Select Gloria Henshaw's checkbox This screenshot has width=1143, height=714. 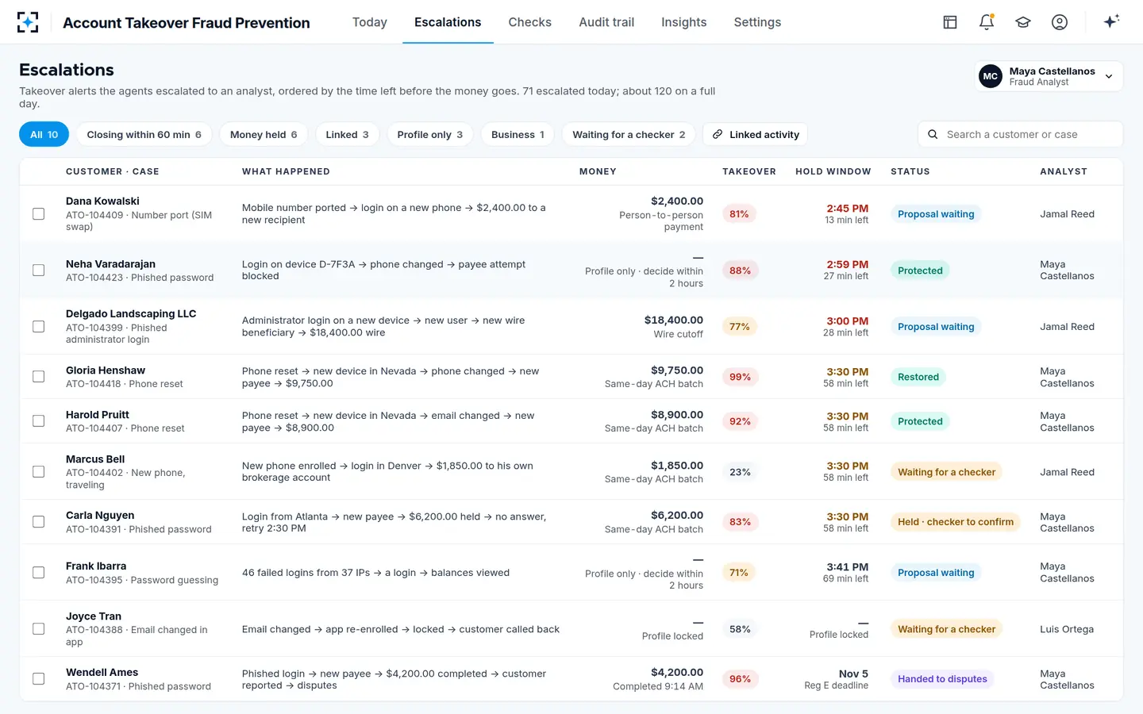[38, 377]
